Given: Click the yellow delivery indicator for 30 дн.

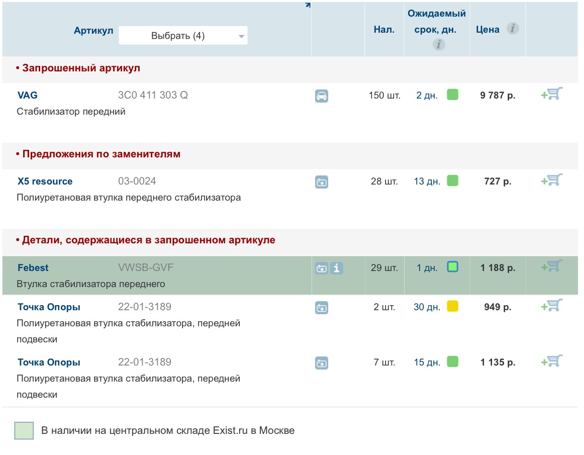Looking at the screenshot, I should [x=452, y=306].
